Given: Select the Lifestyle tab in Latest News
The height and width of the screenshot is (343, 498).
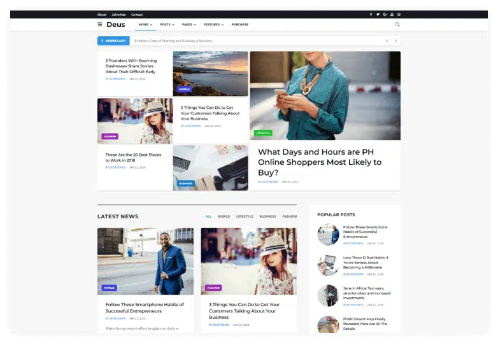Looking at the screenshot, I should tap(245, 216).
